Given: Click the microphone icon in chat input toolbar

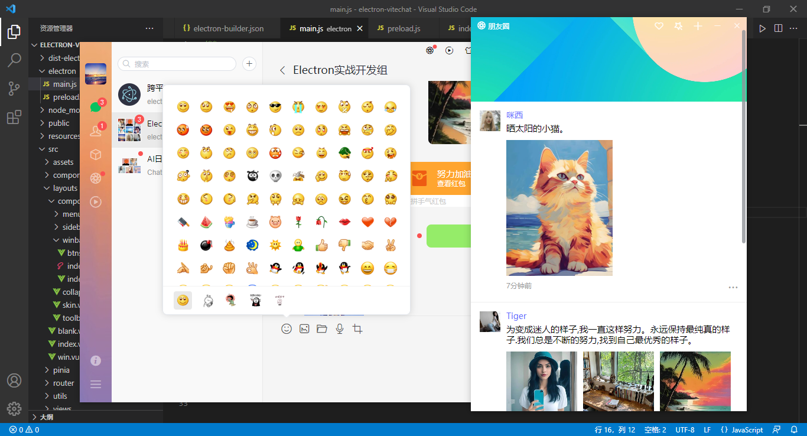Looking at the screenshot, I should [x=340, y=328].
